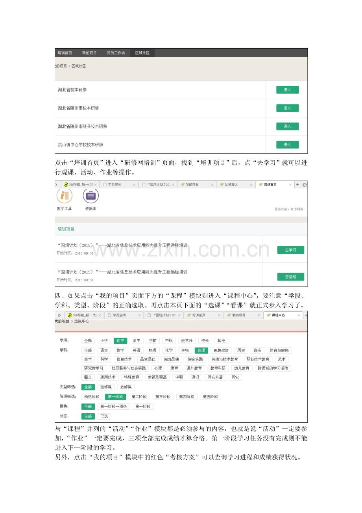
Task: Click 进入 for 湖北省随州市随县校本研修
Action: pyautogui.click(x=287, y=126)
